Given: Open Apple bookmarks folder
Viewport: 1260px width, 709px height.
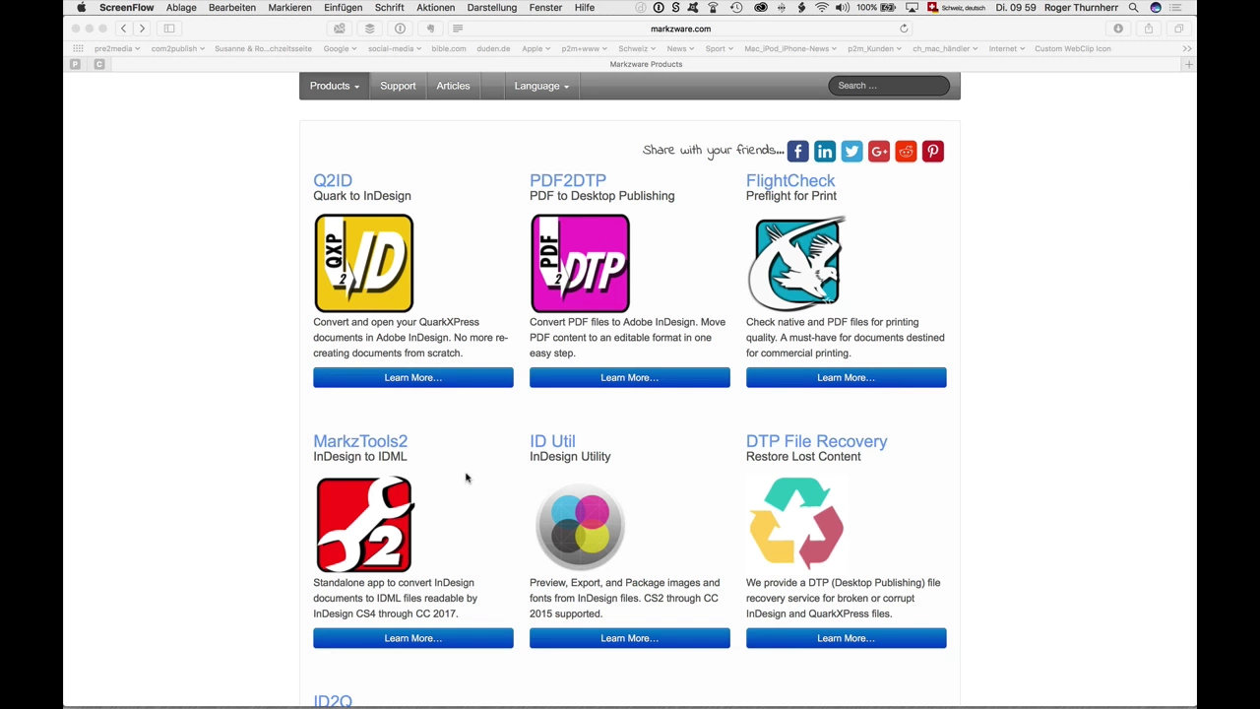Looking at the screenshot, I should (536, 48).
